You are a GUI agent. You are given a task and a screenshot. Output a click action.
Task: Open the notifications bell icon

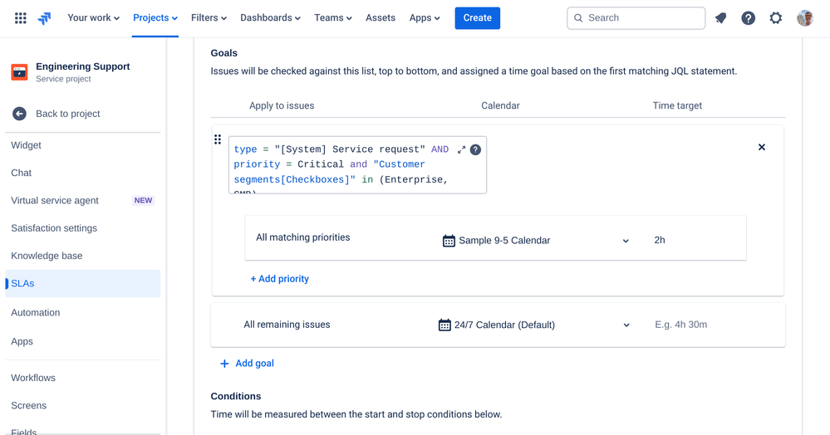coord(721,18)
